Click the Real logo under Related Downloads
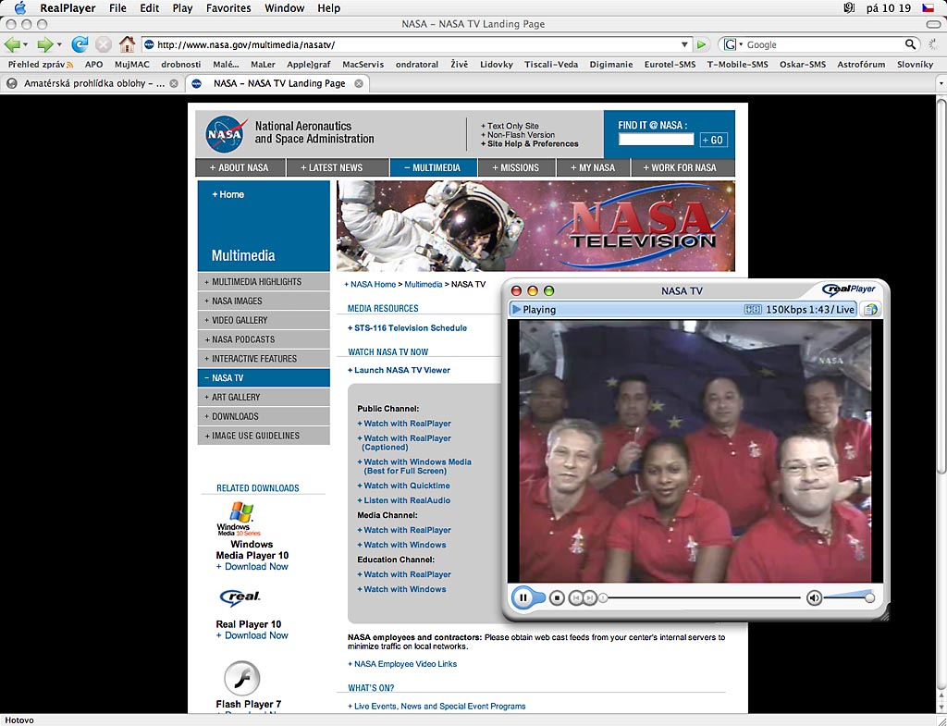947x726 pixels. 240,597
